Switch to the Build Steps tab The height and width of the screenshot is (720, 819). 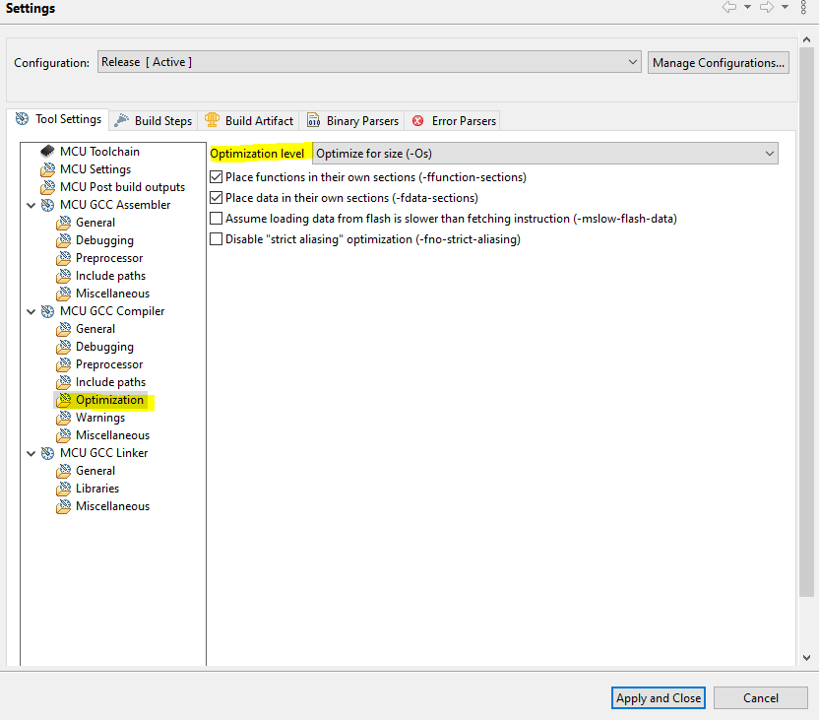(153, 120)
